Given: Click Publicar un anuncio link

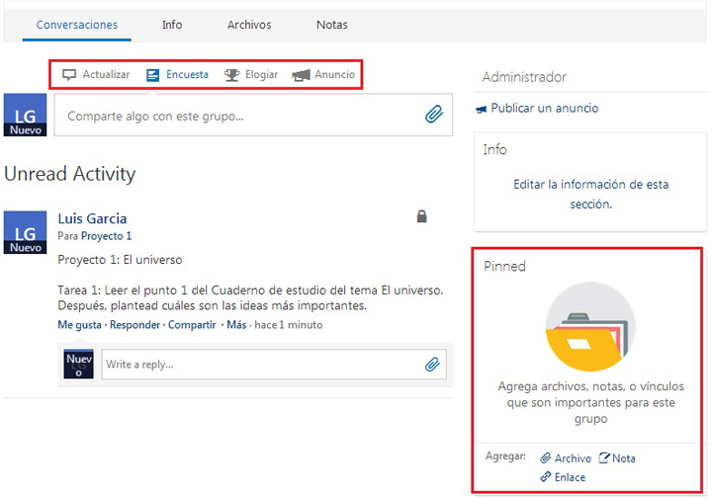Looking at the screenshot, I should coord(544,109).
